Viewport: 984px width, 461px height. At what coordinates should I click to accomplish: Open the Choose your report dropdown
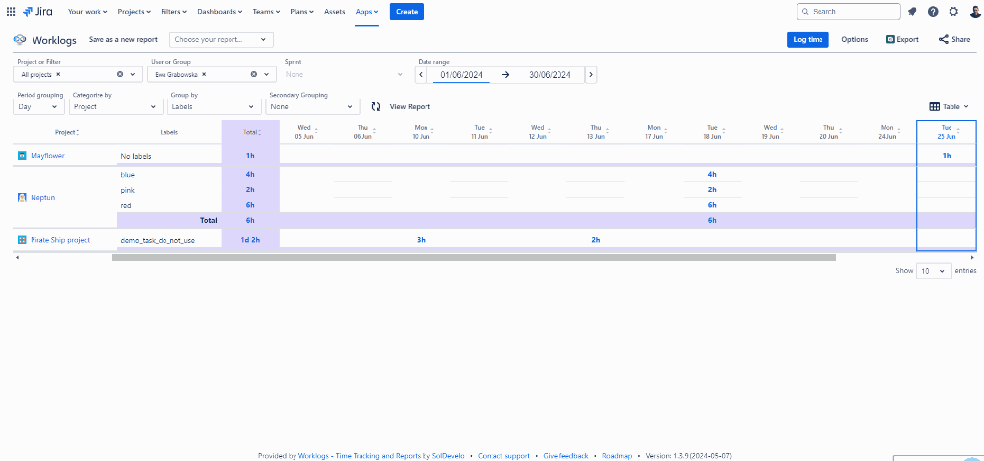point(221,39)
